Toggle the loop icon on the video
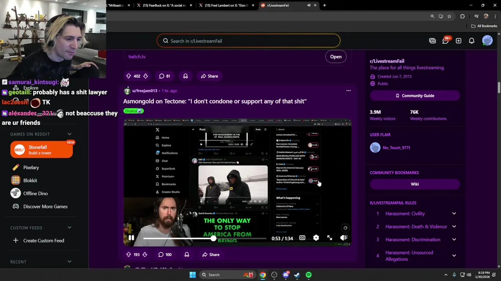The image size is (501, 281). pos(345,228)
